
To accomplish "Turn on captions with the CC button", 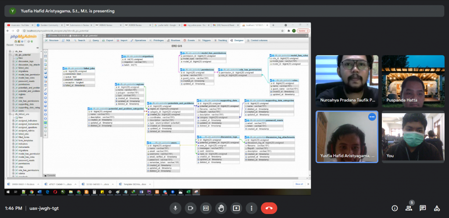I will point(206,208).
